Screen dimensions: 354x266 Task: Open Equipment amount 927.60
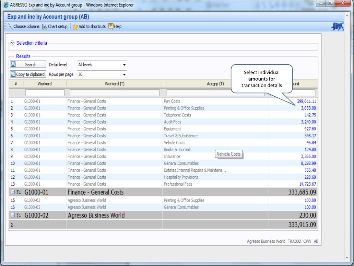click(310, 129)
